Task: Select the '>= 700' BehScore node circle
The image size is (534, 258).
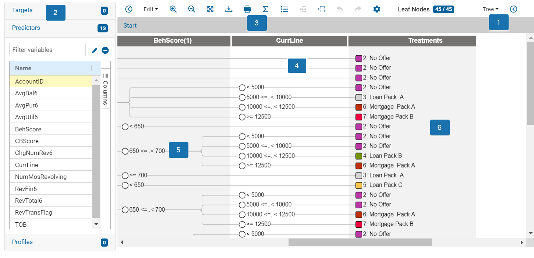Action: 125,176
